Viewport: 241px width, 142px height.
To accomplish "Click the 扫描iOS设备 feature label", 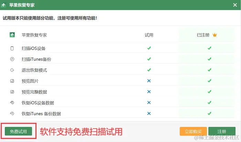I will (x=33, y=48).
